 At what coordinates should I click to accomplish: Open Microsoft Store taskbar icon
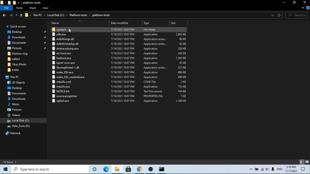click(x=128, y=169)
